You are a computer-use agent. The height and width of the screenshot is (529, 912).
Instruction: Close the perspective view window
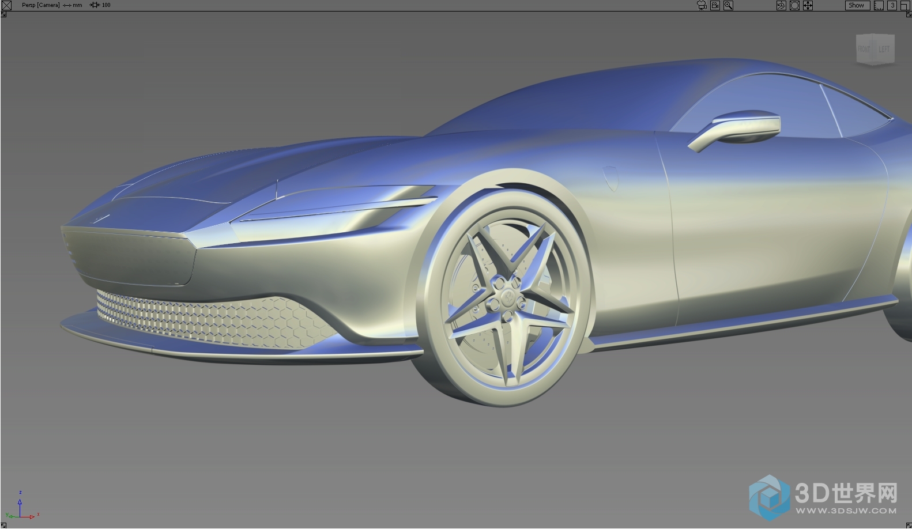coord(6,5)
